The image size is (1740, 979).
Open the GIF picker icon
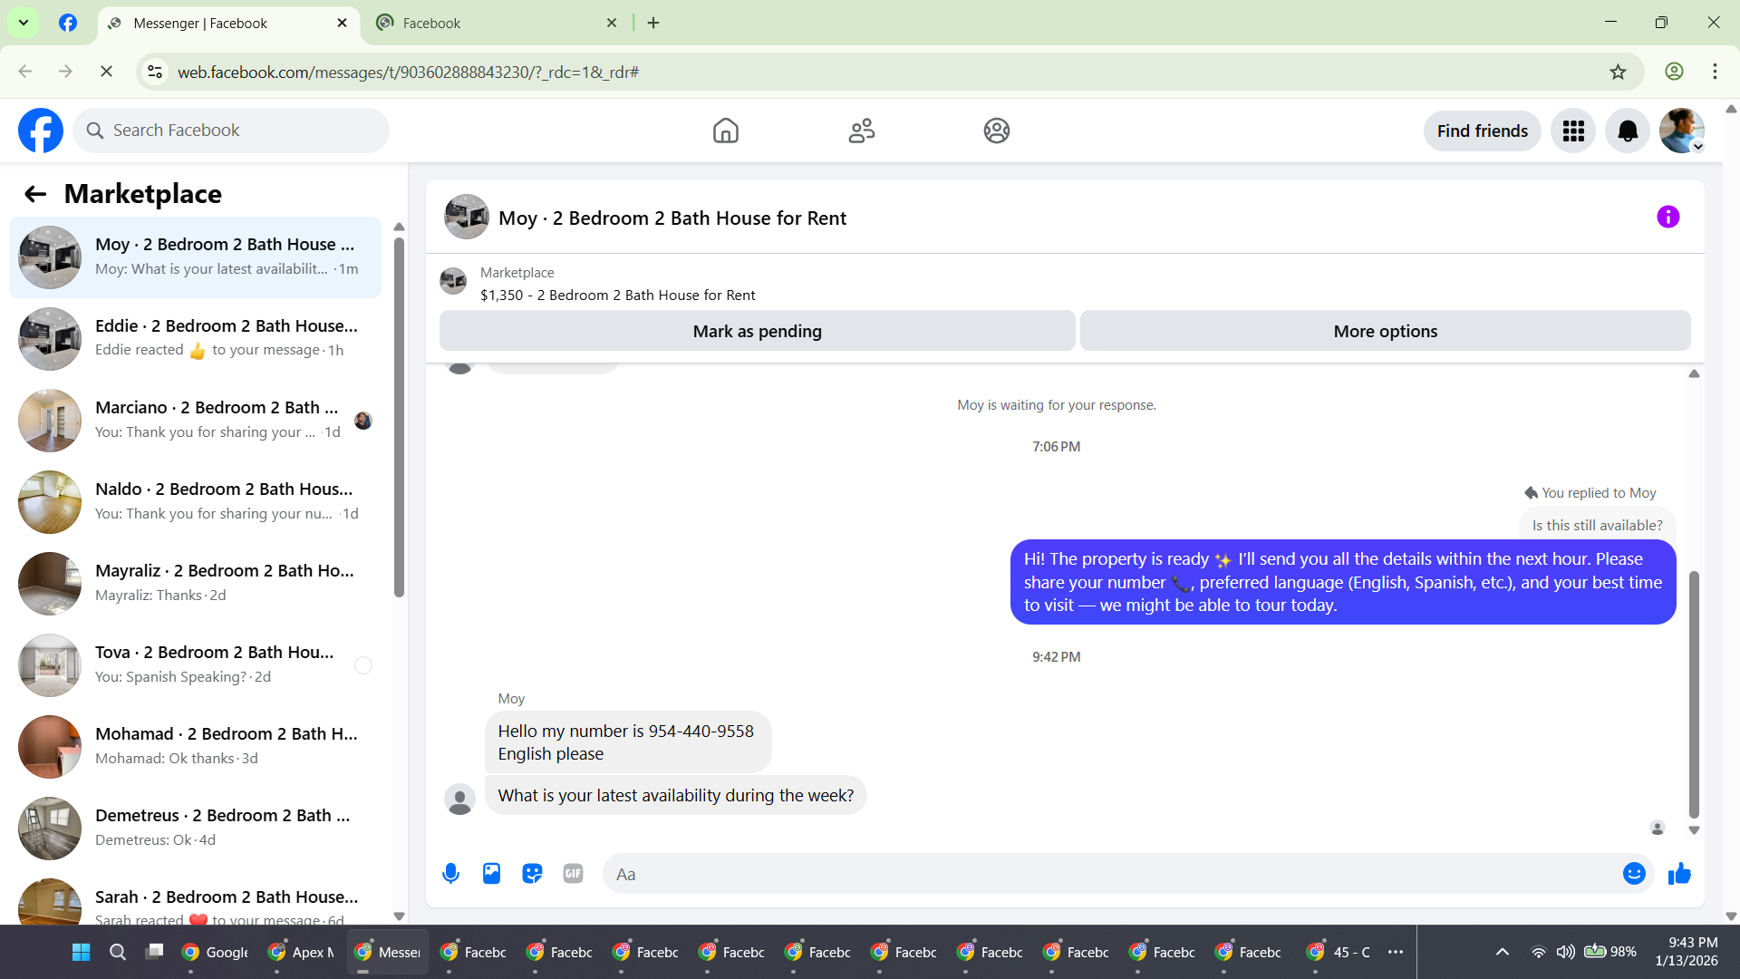click(x=573, y=874)
